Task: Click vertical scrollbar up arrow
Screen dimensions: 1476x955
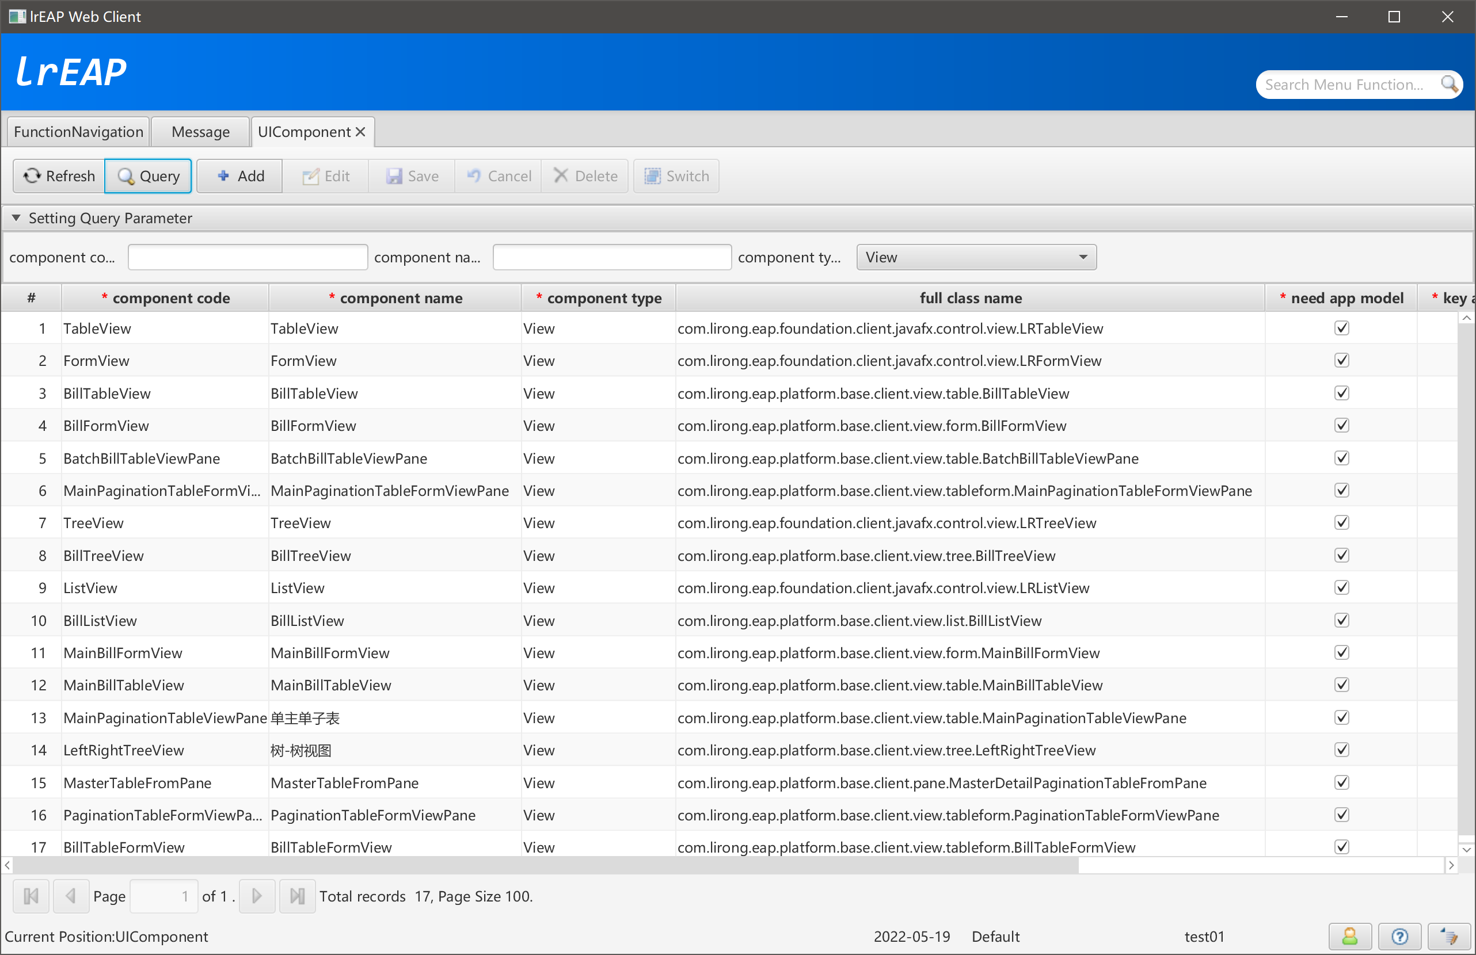Action: (1466, 318)
